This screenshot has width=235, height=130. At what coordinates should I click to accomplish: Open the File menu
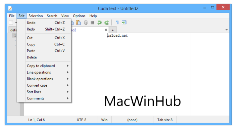[12, 16]
